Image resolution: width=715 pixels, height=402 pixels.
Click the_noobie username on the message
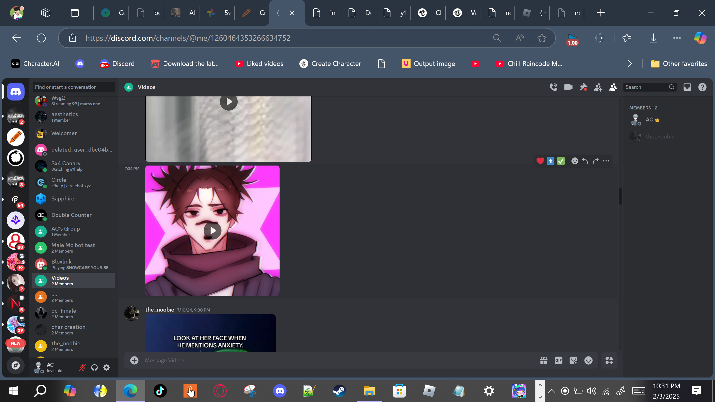[x=159, y=310]
